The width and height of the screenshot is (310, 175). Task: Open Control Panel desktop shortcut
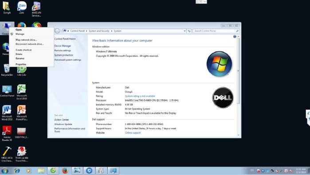(7, 91)
